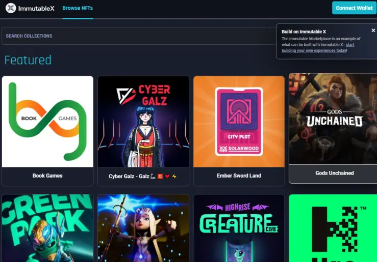The height and width of the screenshot is (262, 377).
Task: Open the green pixelated logo collection card
Action: (x=333, y=228)
